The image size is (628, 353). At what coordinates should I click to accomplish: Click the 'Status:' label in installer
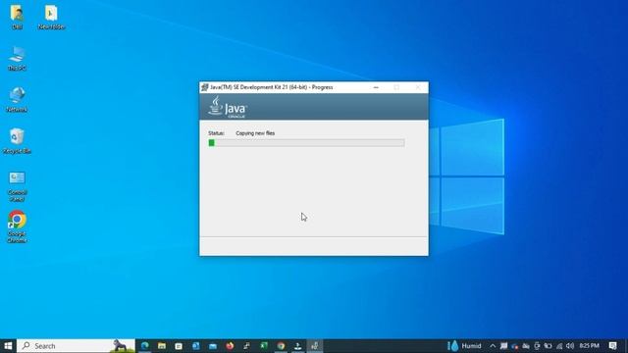(x=216, y=133)
